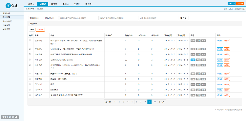Tick checkbox for the 腾讯首页 row
This screenshot has height=121, width=246.
pos(30,89)
